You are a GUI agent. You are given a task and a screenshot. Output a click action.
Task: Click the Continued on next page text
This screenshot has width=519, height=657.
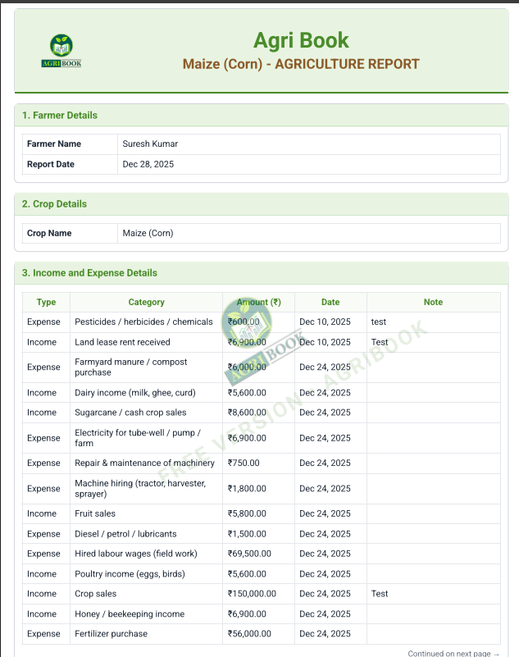pos(453,654)
